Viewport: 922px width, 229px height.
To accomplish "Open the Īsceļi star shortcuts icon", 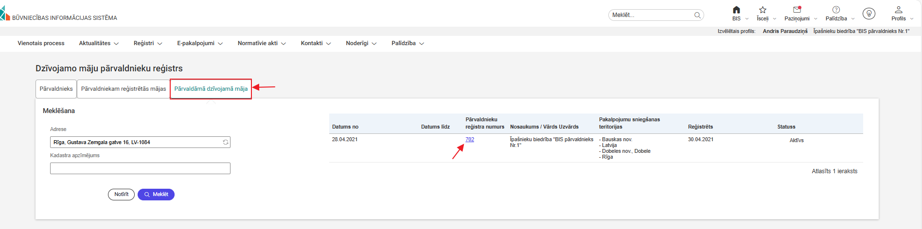I will pos(762,10).
